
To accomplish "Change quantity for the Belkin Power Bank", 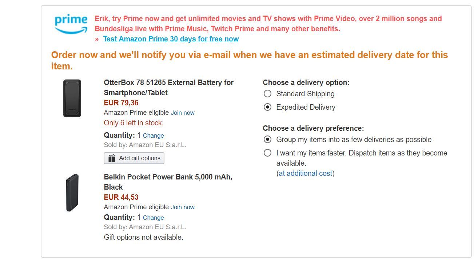I will click(x=153, y=218).
